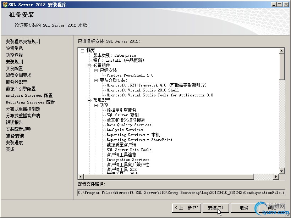Select 全文和语义提取搜索 item
291x218 pixels.
coord(126,120)
